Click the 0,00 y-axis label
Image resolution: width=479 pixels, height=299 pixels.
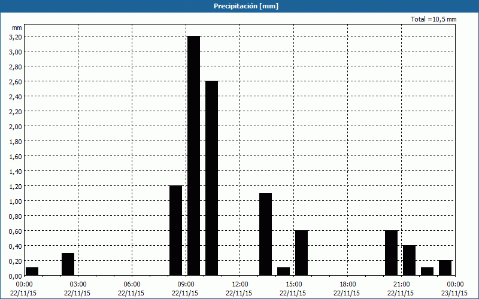pyautogui.click(x=16, y=276)
